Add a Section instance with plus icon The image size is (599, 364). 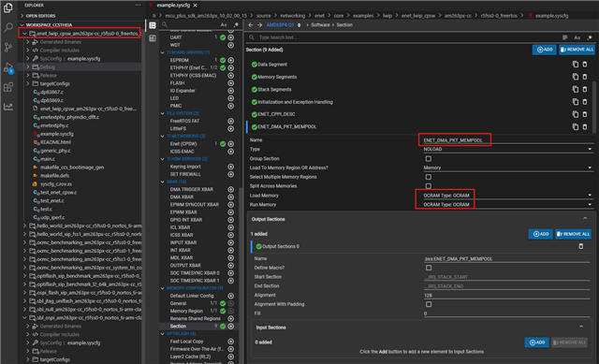click(x=231, y=327)
